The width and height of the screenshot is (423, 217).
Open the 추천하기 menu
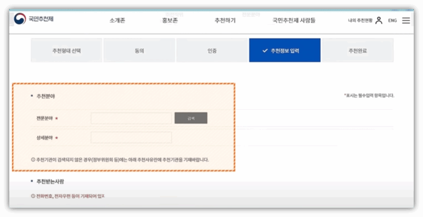click(x=225, y=21)
